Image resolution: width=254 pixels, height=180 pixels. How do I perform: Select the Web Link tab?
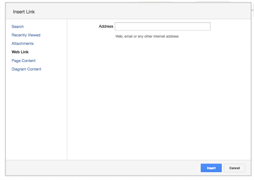[20, 52]
